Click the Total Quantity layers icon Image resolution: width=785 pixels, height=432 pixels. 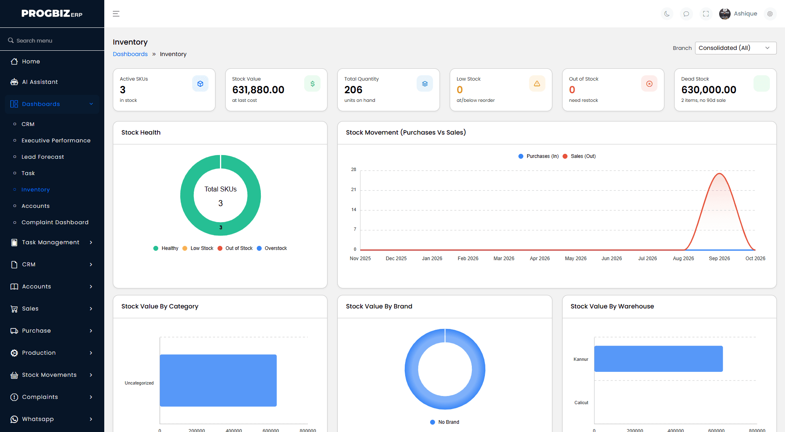[425, 83]
